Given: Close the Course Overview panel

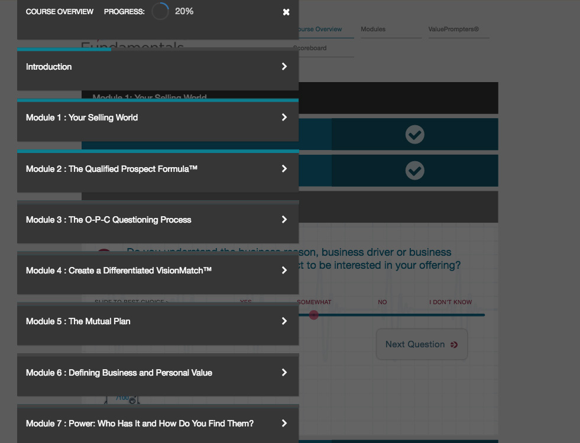Looking at the screenshot, I should [x=286, y=12].
